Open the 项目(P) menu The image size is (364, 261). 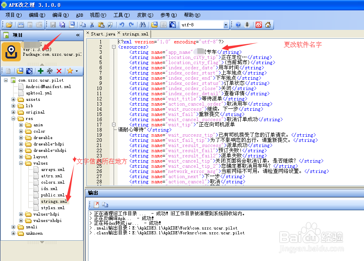pos(14,15)
